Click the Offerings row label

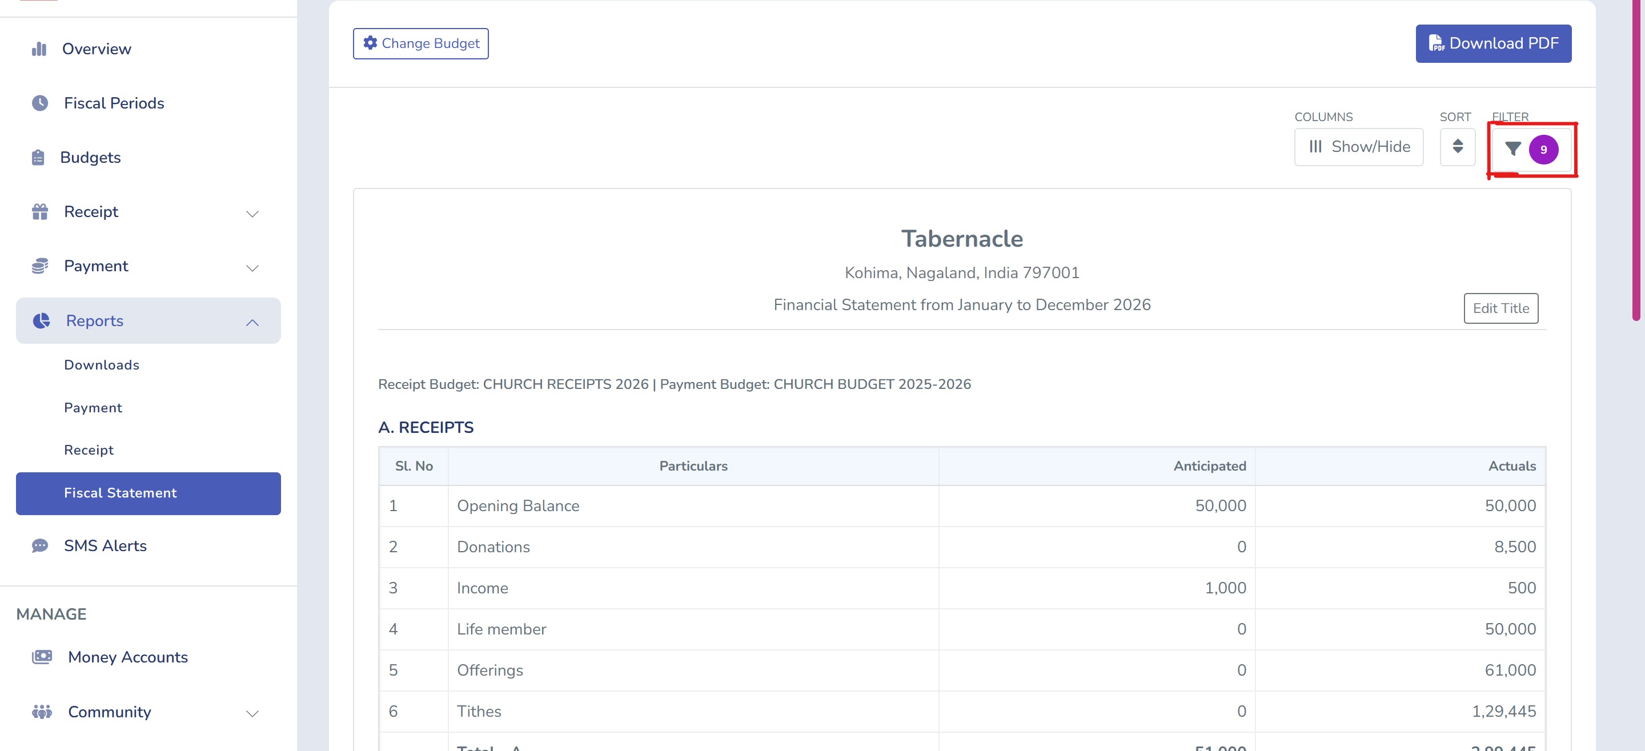pos(490,670)
